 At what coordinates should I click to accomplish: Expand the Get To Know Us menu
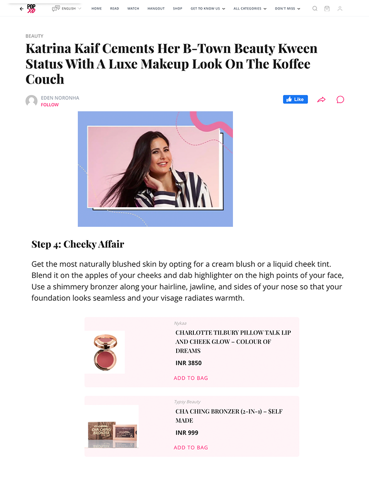pyautogui.click(x=208, y=9)
